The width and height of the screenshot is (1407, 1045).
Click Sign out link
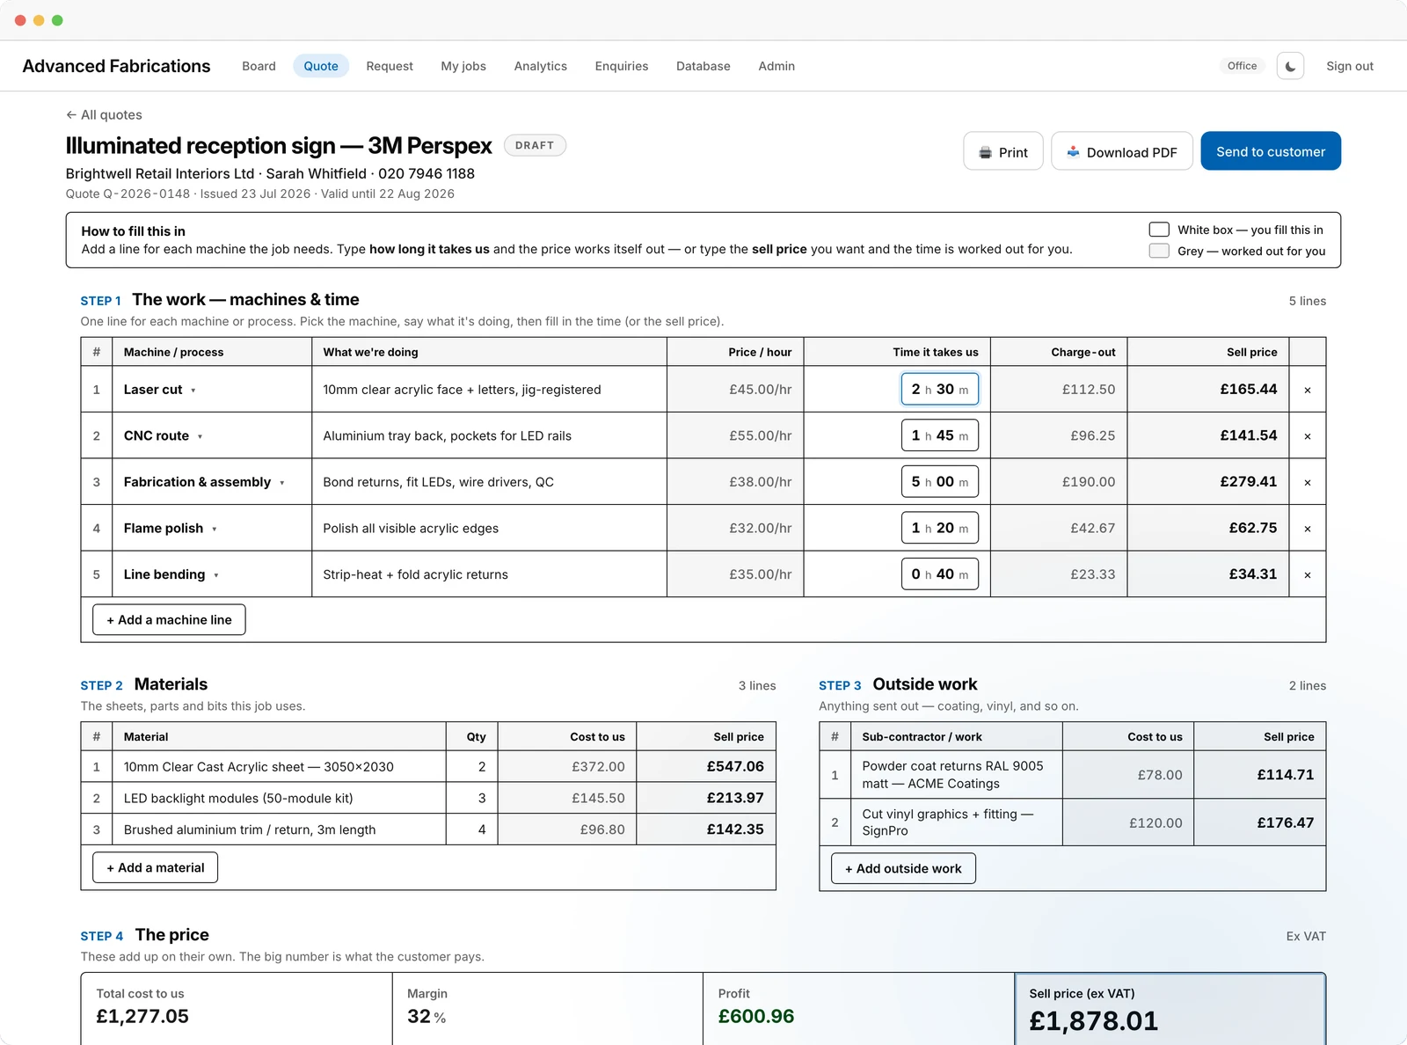tap(1350, 66)
